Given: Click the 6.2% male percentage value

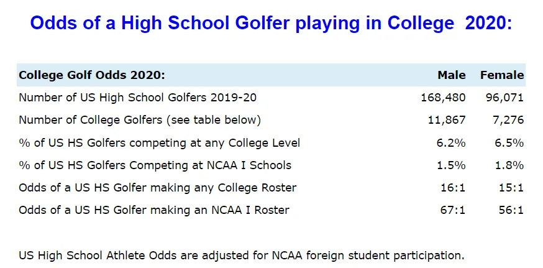Looking at the screenshot, I should [x=451, y=142].
